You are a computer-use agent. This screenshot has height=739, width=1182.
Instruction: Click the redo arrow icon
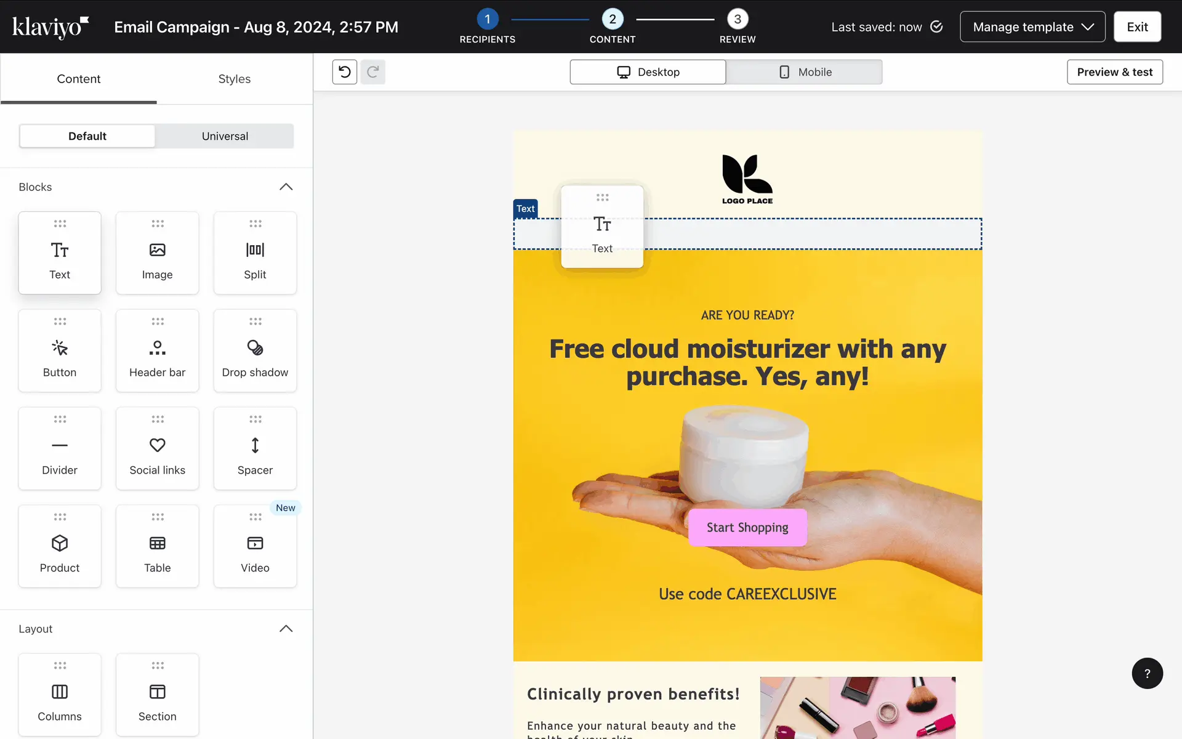point(372,72)
